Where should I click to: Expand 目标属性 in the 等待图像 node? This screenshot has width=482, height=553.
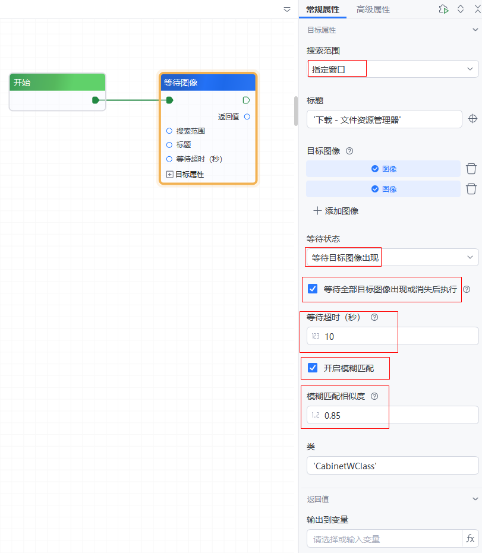[170, 175]
